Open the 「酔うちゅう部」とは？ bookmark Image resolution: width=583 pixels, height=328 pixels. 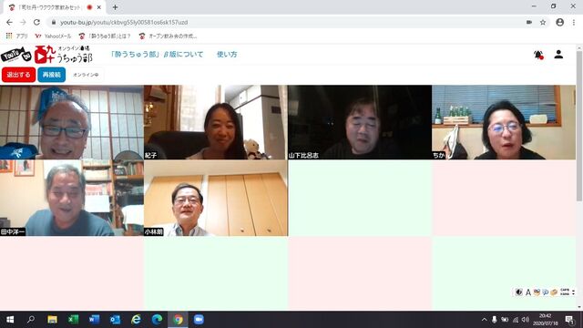point(105,36)
